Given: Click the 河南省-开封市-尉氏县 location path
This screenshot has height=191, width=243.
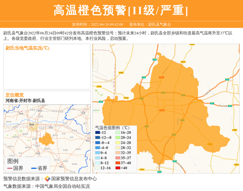Looking at the screenshot, I should point(25,101).
